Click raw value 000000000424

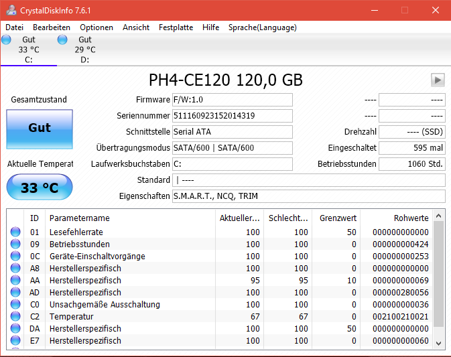400,244
